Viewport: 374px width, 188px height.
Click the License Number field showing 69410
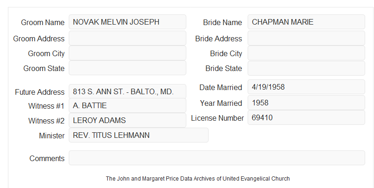pyautogui.click(x=306, y=117)
